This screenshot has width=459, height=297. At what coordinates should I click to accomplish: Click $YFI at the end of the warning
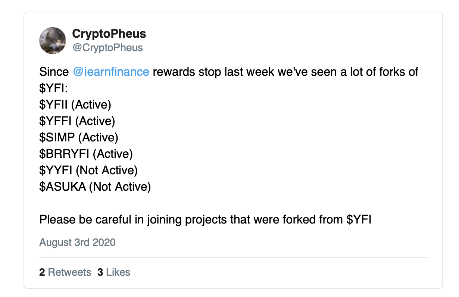pyautogui.click(x=359, y=219)
